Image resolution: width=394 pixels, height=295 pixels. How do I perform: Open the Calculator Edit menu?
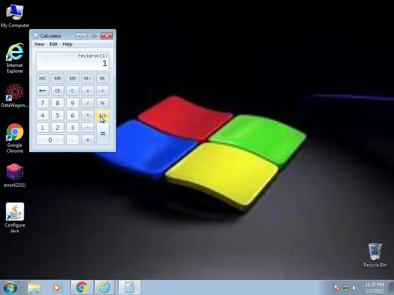(53, 44)
